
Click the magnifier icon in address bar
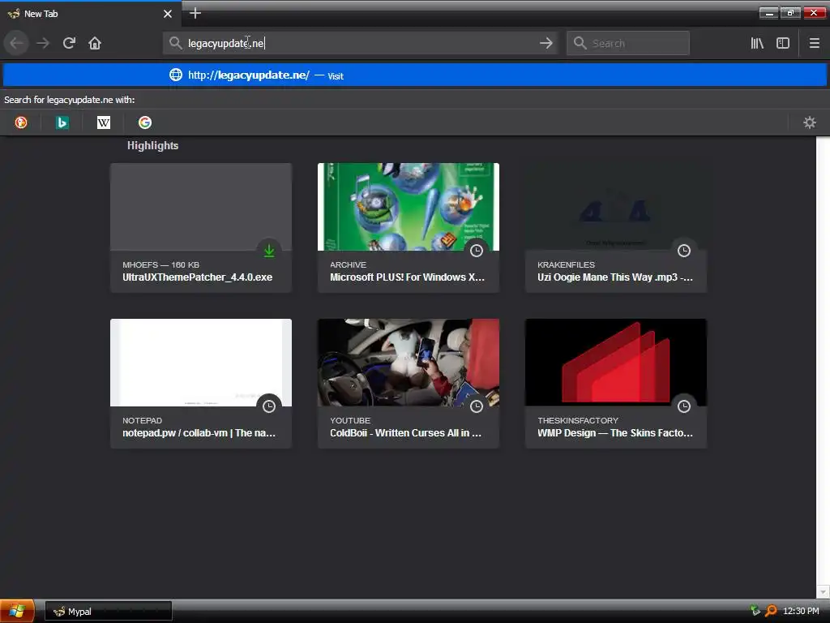[176, 43]
